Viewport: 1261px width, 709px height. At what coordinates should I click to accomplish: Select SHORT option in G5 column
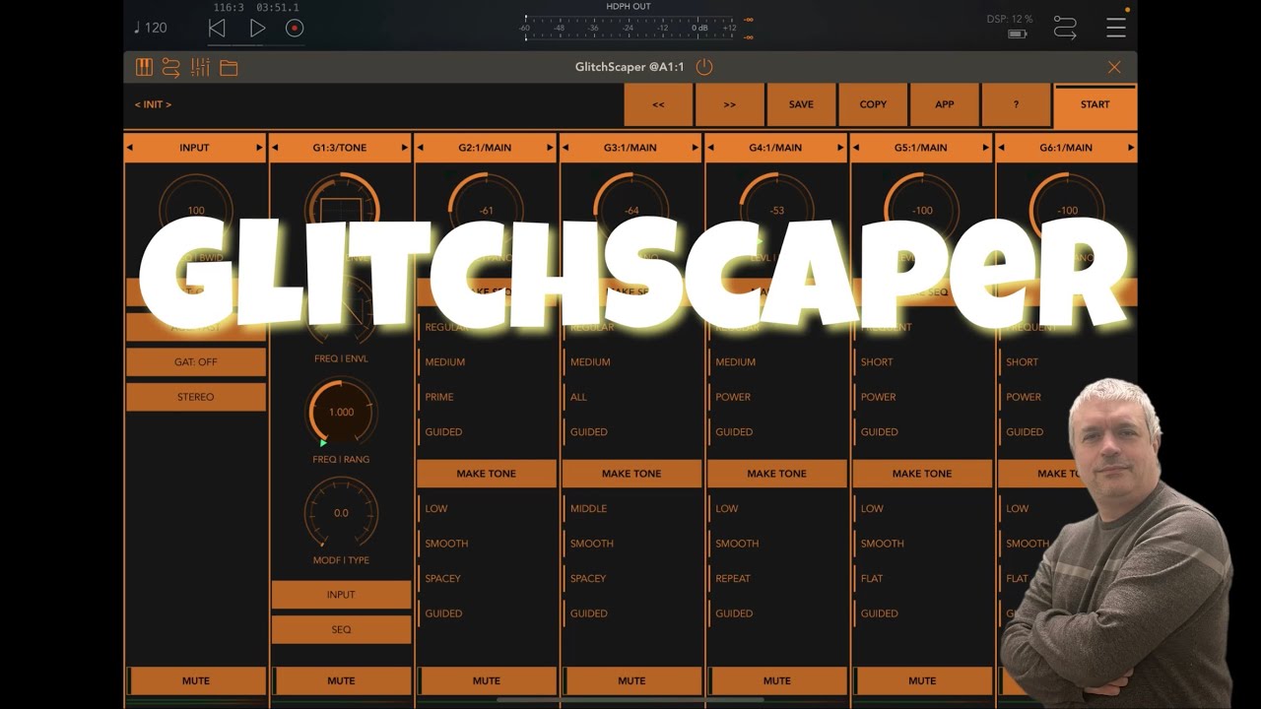point(877,362)
